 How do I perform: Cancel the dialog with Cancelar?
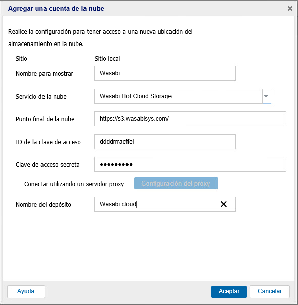[x=270, y=291]
